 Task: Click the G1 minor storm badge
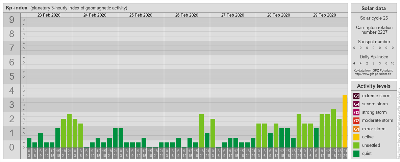pos(356,129)
